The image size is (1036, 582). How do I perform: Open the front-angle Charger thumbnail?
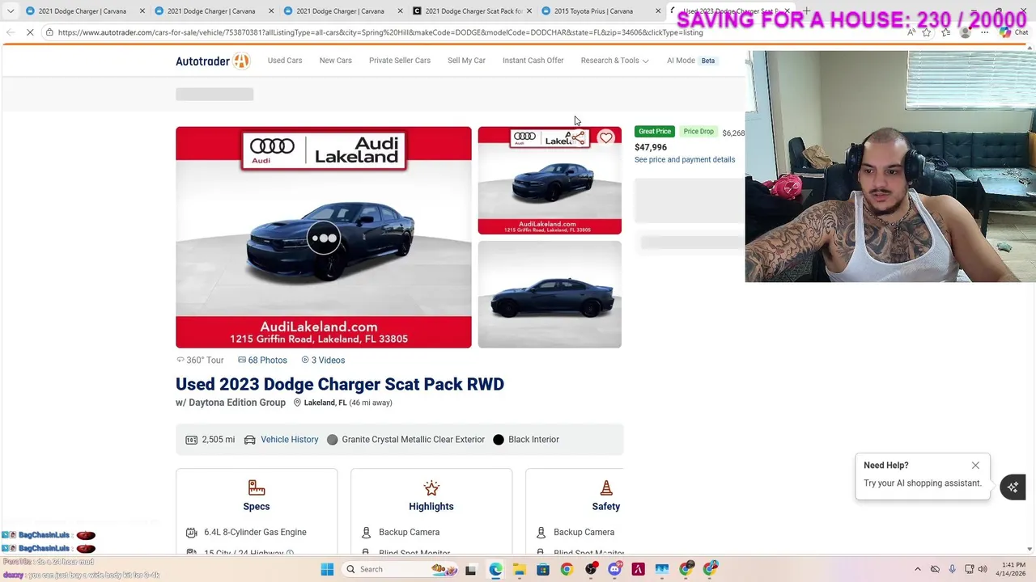click(550, 180)
